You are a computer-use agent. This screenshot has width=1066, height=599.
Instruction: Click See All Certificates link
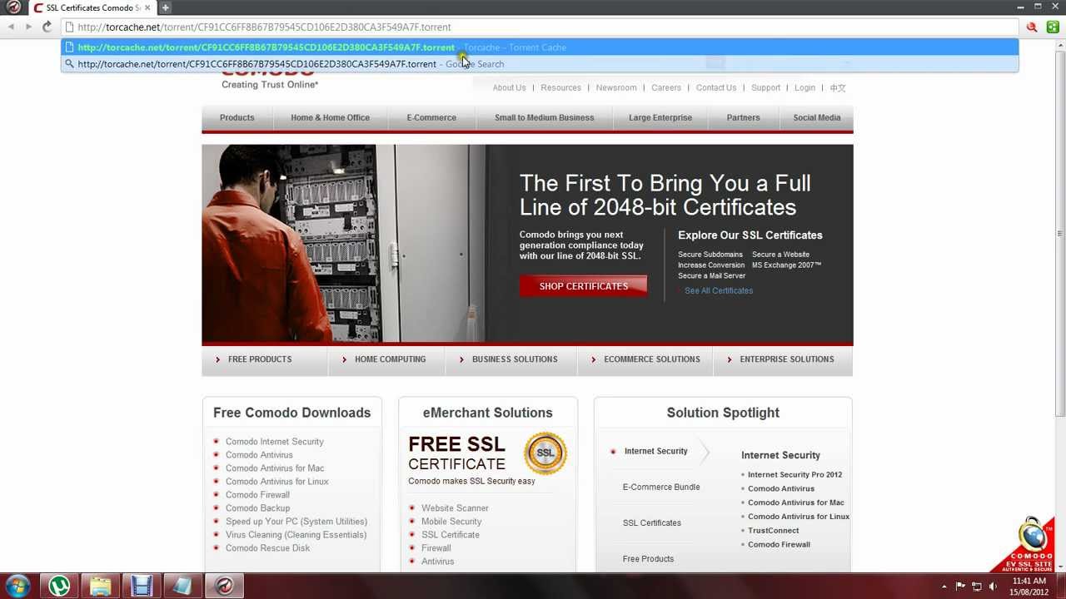click(719, 290)
